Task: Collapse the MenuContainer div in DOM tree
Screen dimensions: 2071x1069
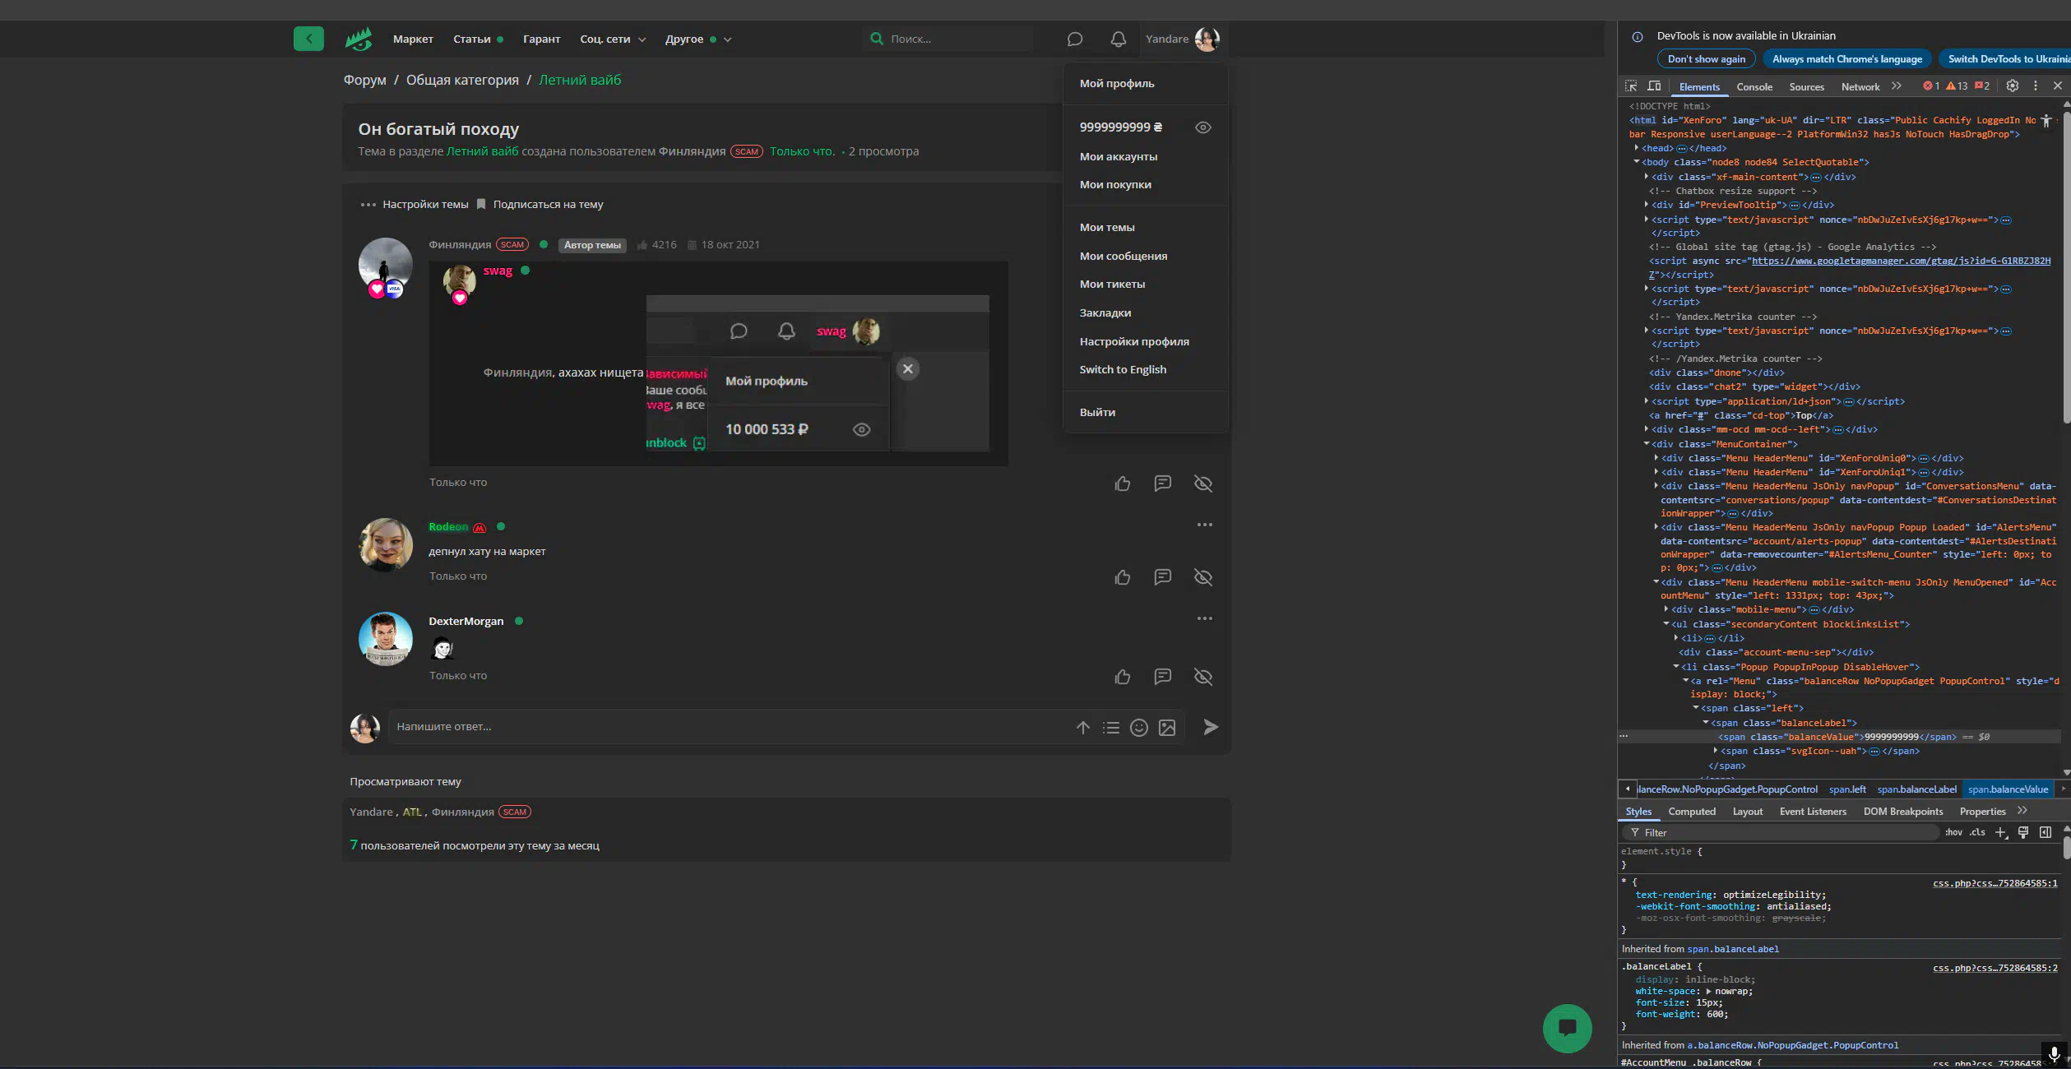Action: point(1647,444)
